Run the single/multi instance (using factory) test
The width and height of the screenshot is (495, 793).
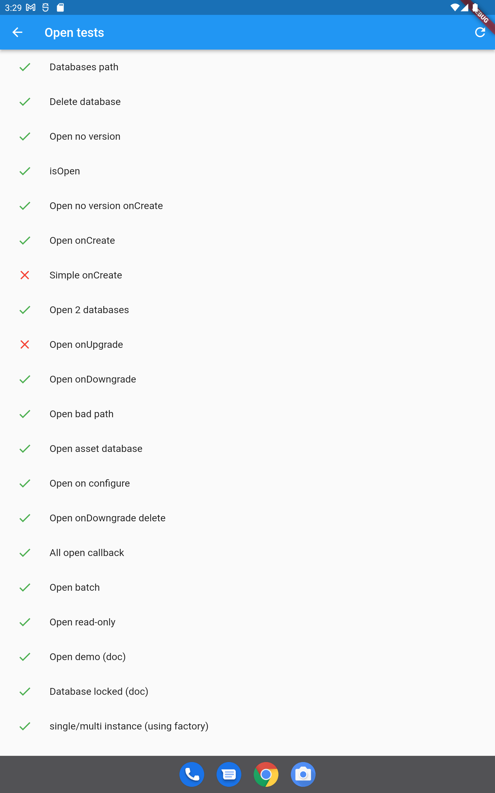[x=129, y=726]
